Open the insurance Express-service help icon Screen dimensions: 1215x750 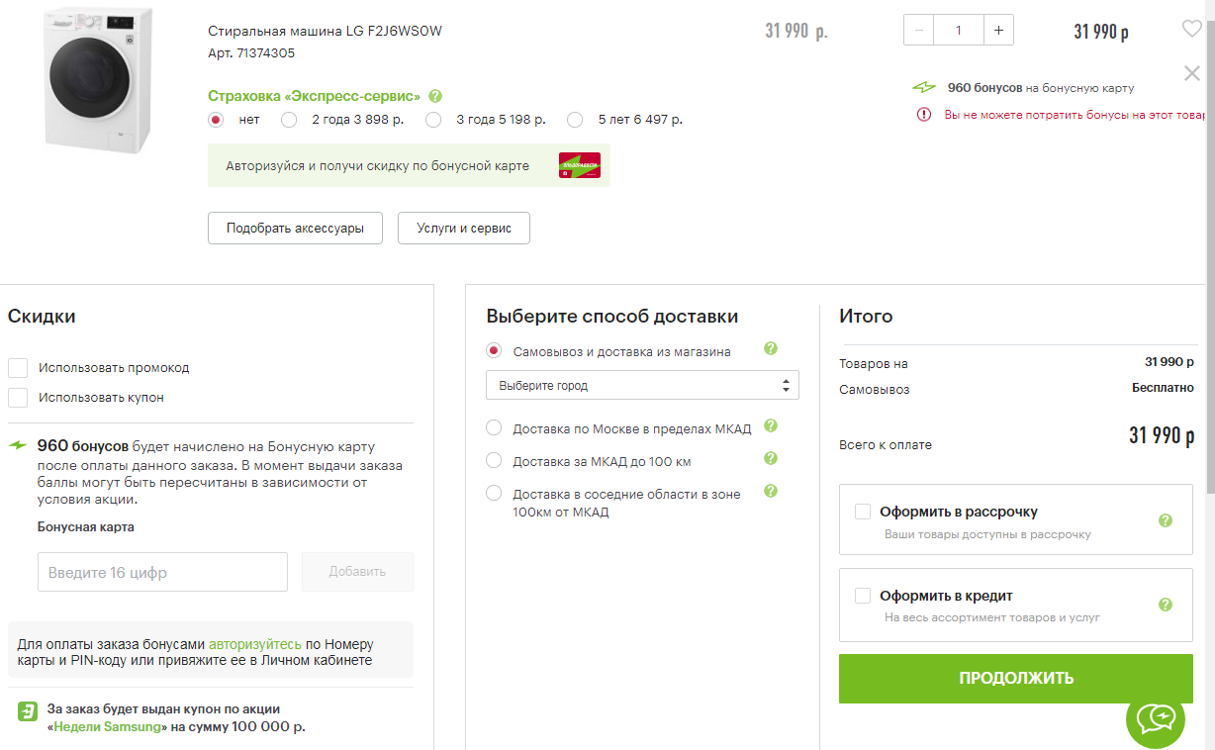(435, 96)
